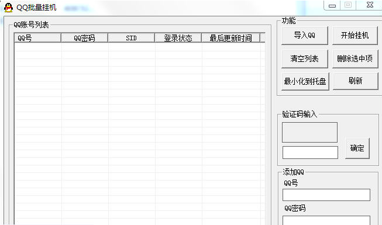Click the captcha image box
Image resolution: width=382 pixels, height=225 pixels.
pyautogui.click(x=309, y=132)
